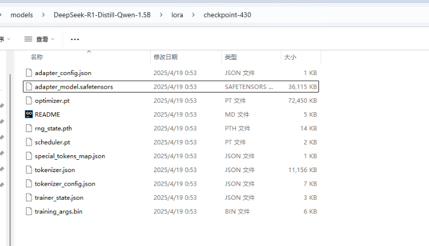Open the 查看 view dropdown

tap(40, 39)
